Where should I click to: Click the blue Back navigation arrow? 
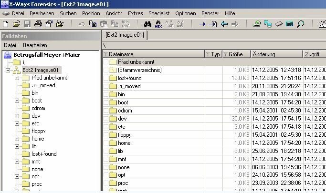coord(224,24)
